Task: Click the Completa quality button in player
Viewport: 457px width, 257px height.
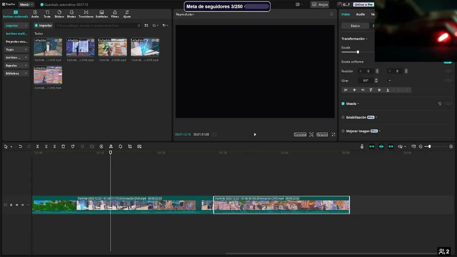Action: (300, 135)
